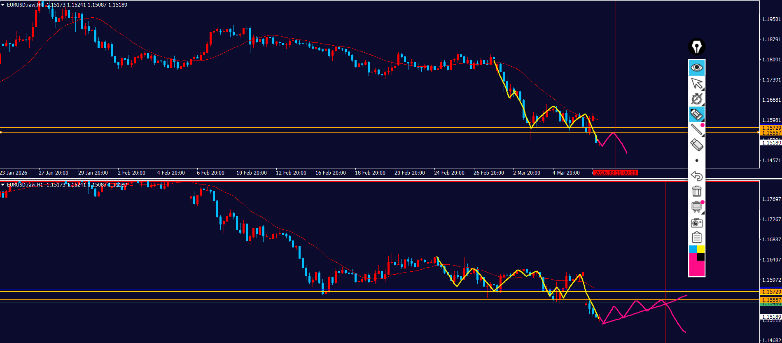This screenshot has height=343, width=782.
Task: Choose the straight line drawing tool
Action: point(696,130)
